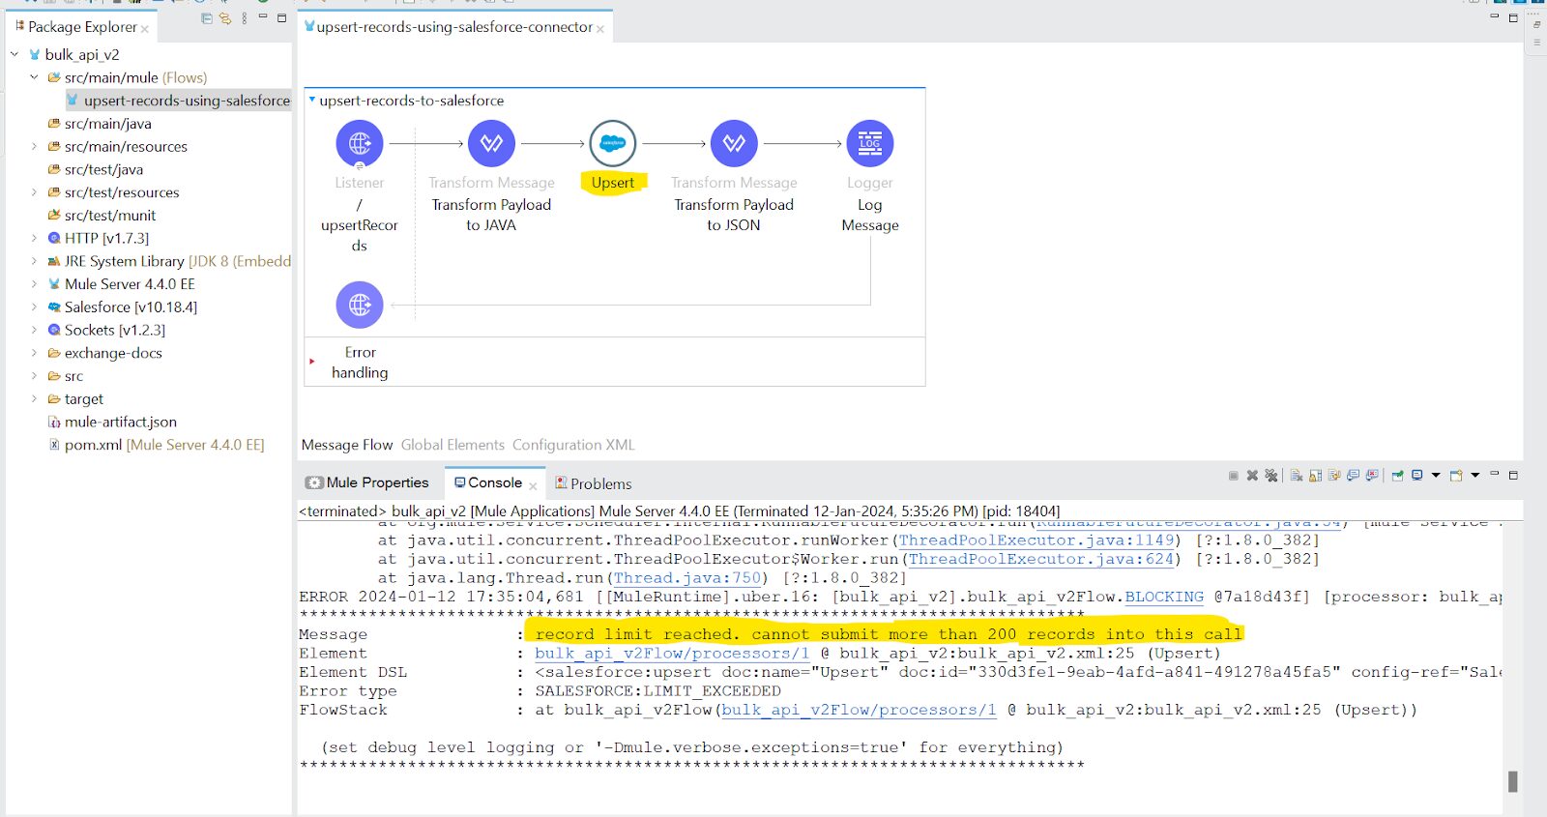Screen dimensions: 1547x817
Task: Select pom.xml in Package Explorer
Action: tap(156, 445)
